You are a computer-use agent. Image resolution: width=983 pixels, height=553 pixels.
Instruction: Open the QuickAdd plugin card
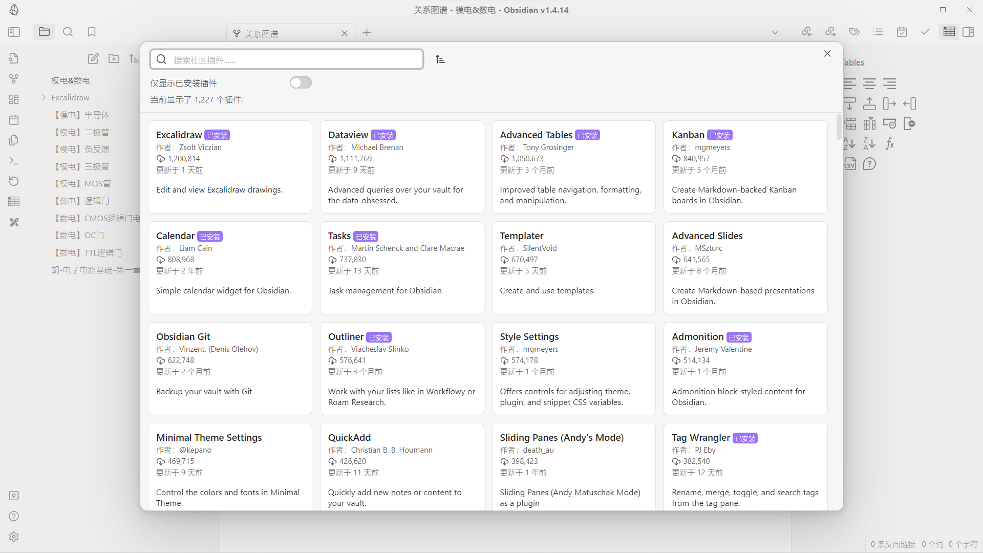tap(402, 467)
